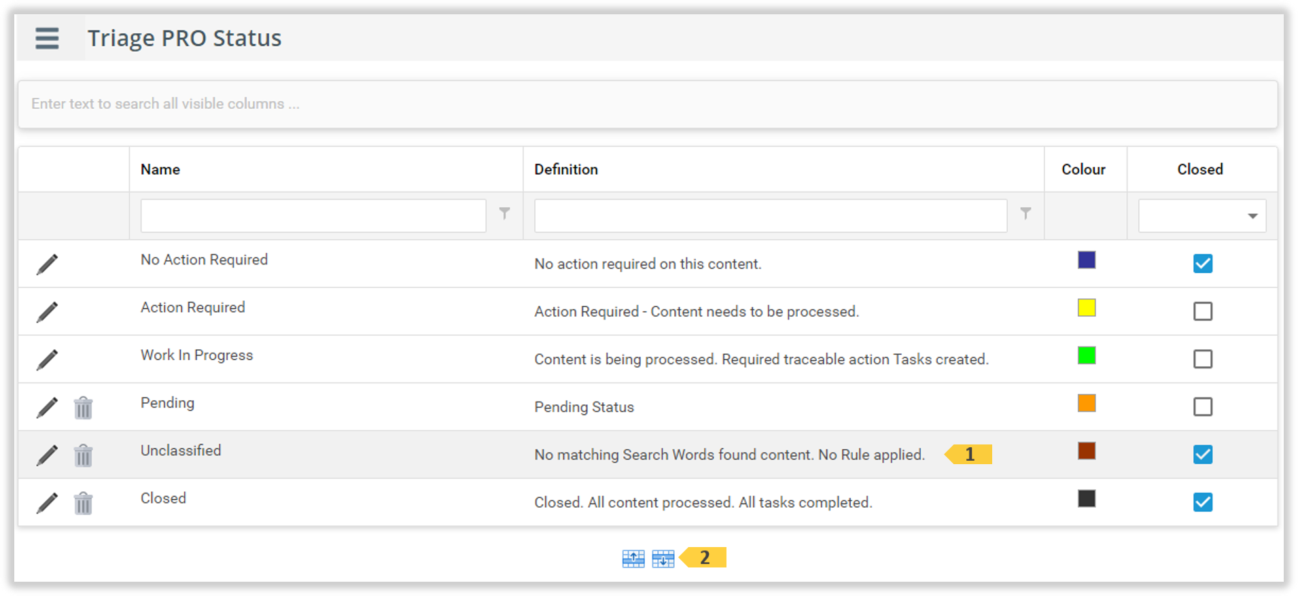This screenshot has height=596, width=1298.
Task: Toggle Closed checkbox for Unclassified row
Action: pyautogui.click(x=1202, y=455)
